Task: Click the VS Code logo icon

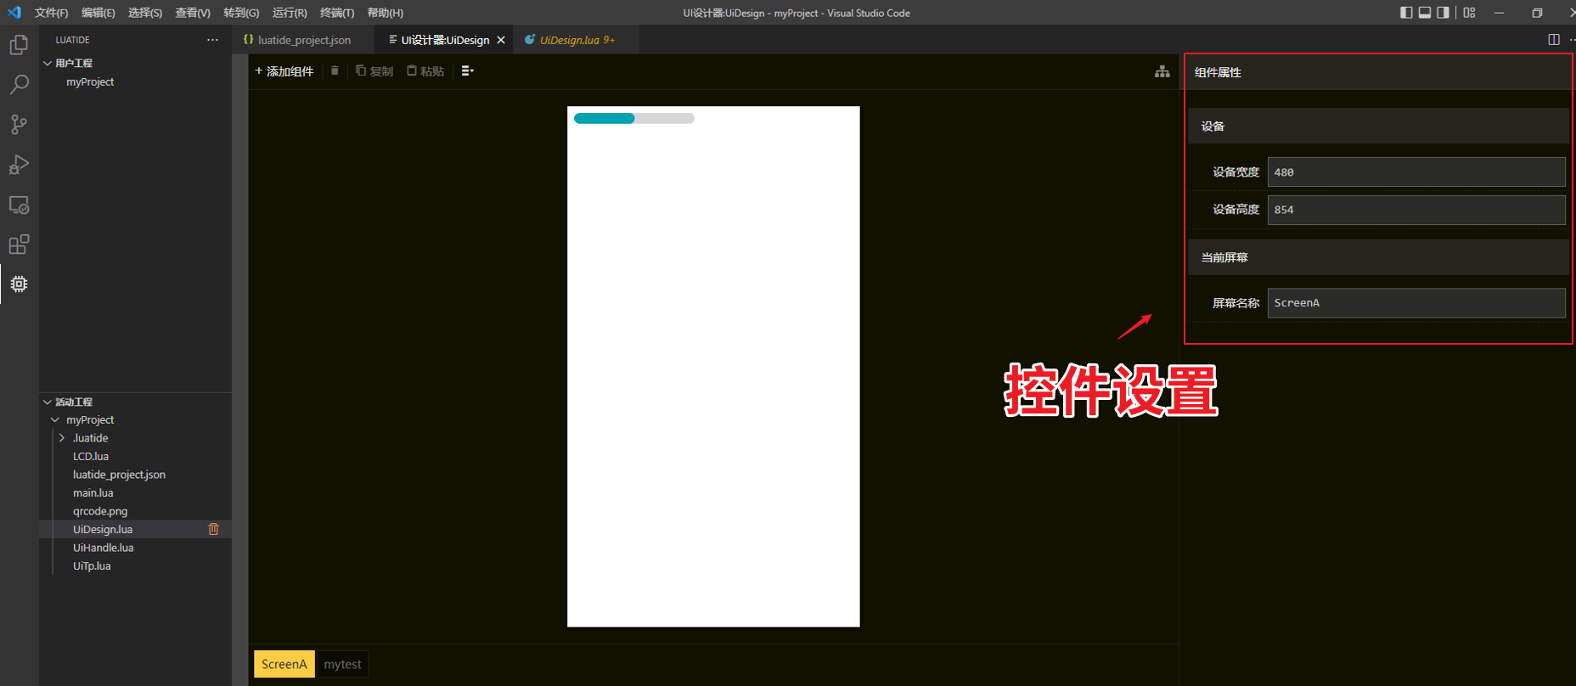Action: tap(14, 13)
